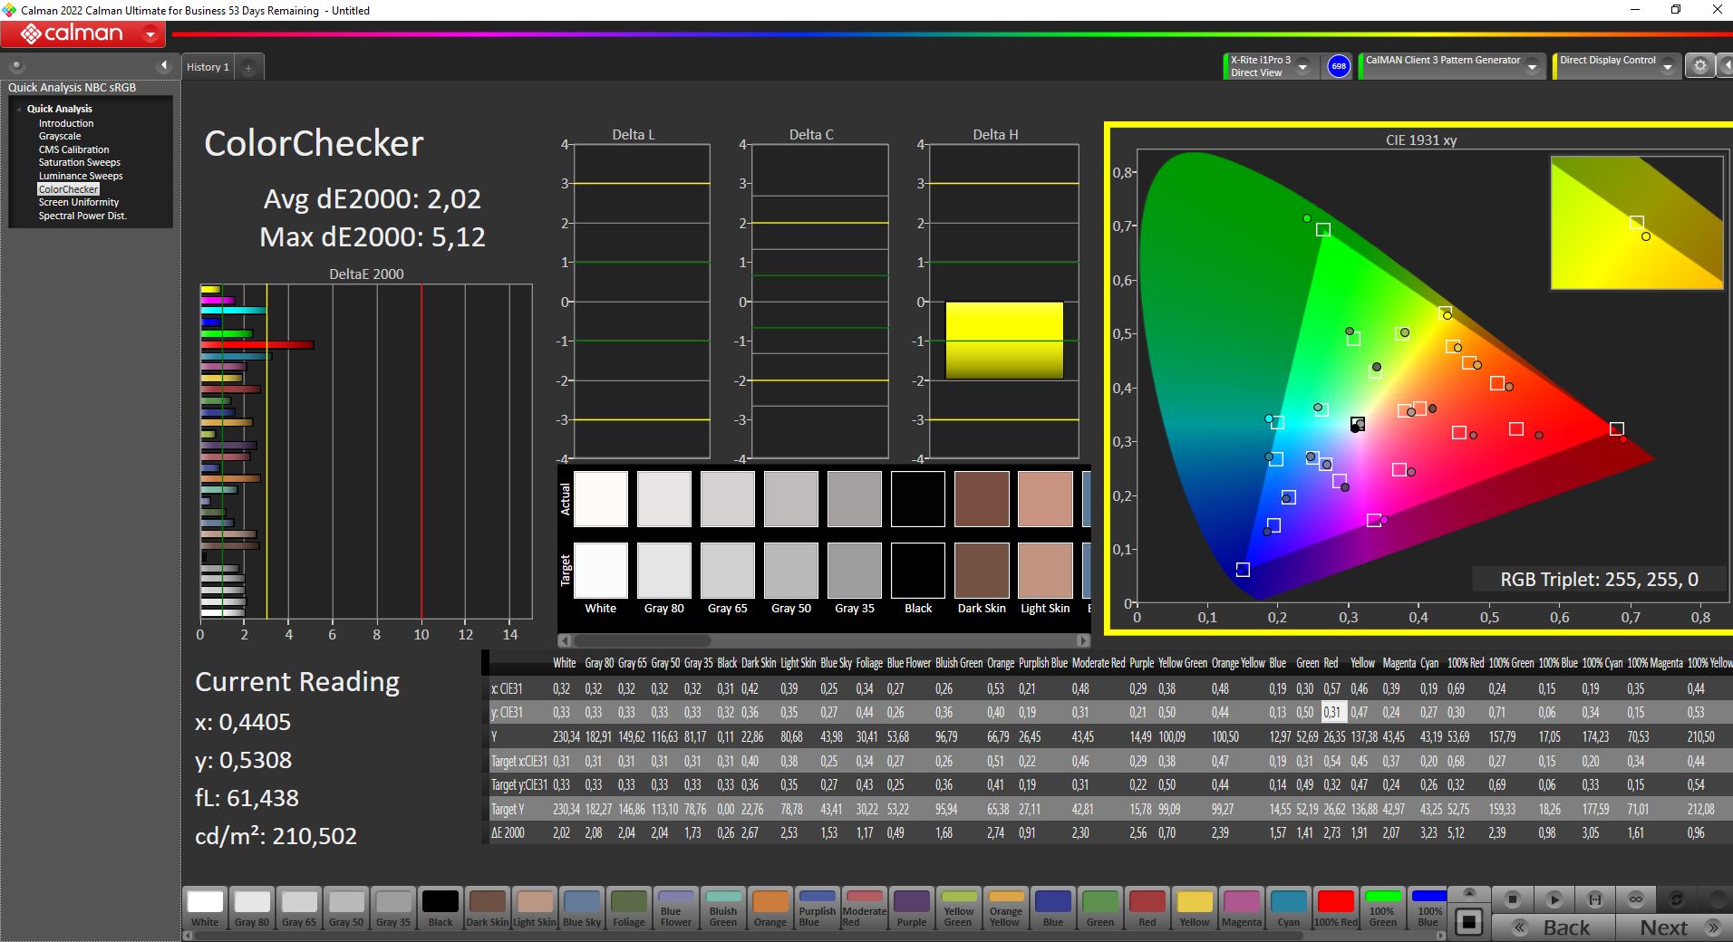Click the add history tab plus icon

tap(248, 67)
